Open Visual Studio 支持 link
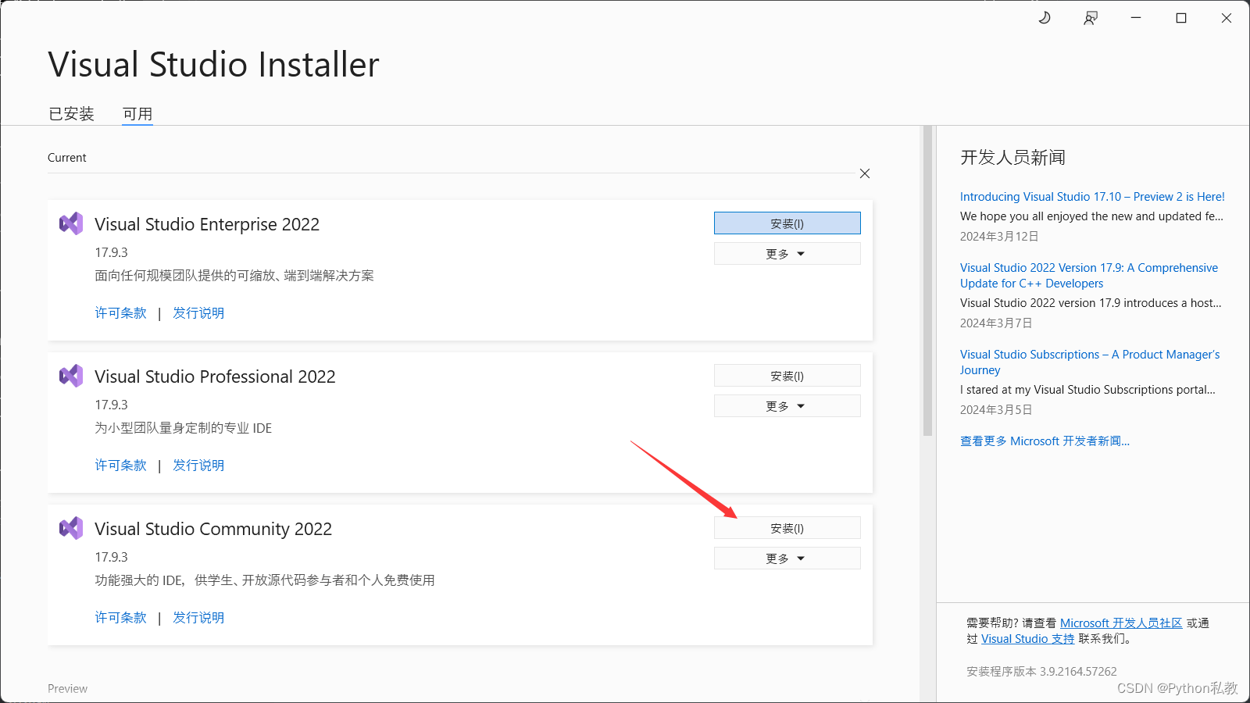Image resolution: width=1250 pixels, height=703 pixels. 1028,639
